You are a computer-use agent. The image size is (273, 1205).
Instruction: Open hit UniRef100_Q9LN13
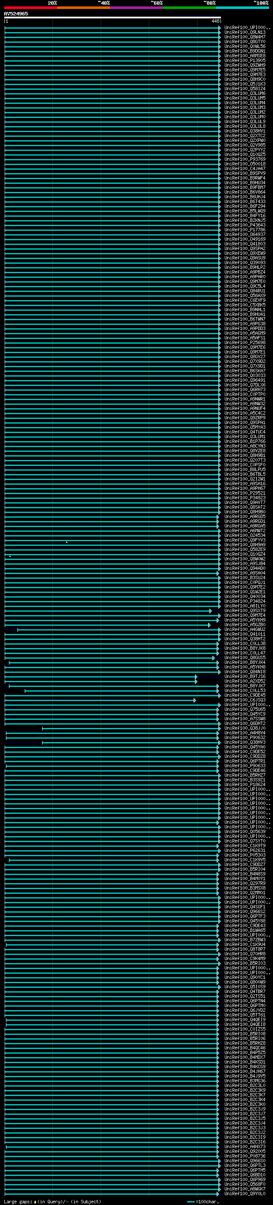point(245,33)
